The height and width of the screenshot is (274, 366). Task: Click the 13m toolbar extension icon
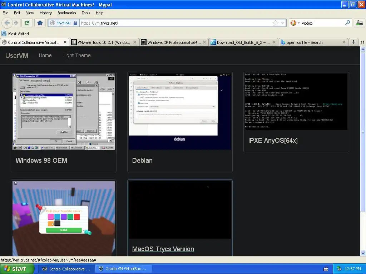pyautogui.click(x=359, y=22)
